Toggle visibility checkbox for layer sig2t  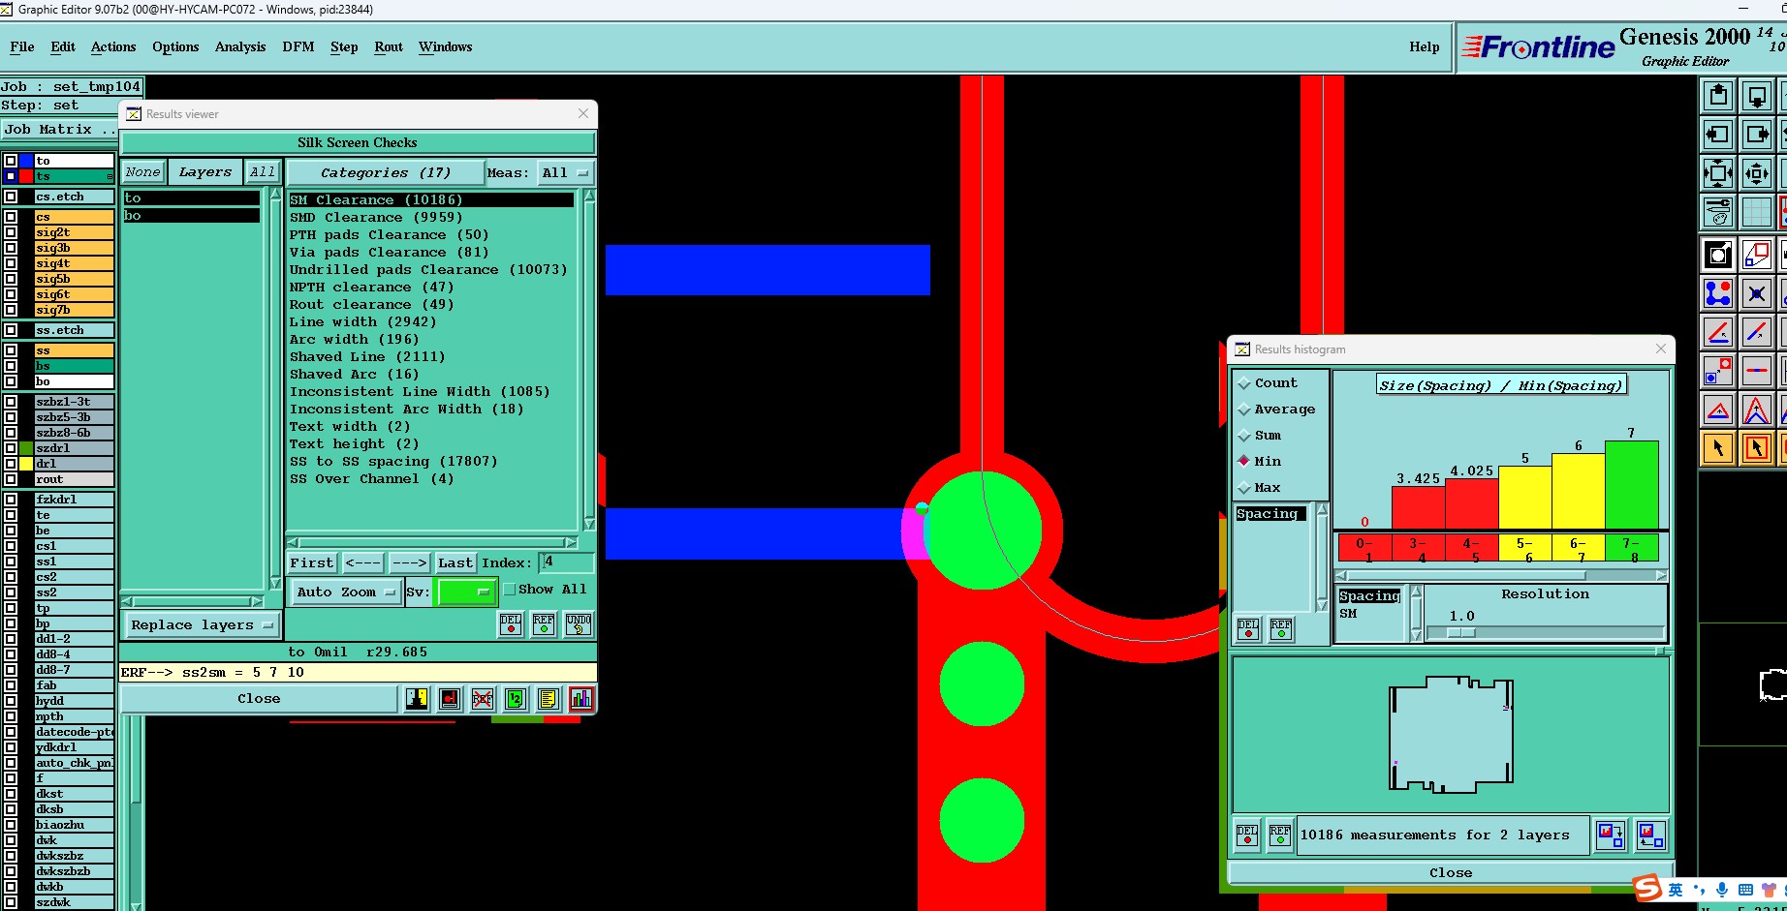(11, 232)
